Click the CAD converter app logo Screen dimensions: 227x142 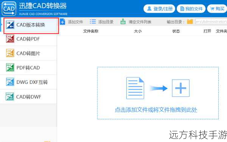[9, 9]
